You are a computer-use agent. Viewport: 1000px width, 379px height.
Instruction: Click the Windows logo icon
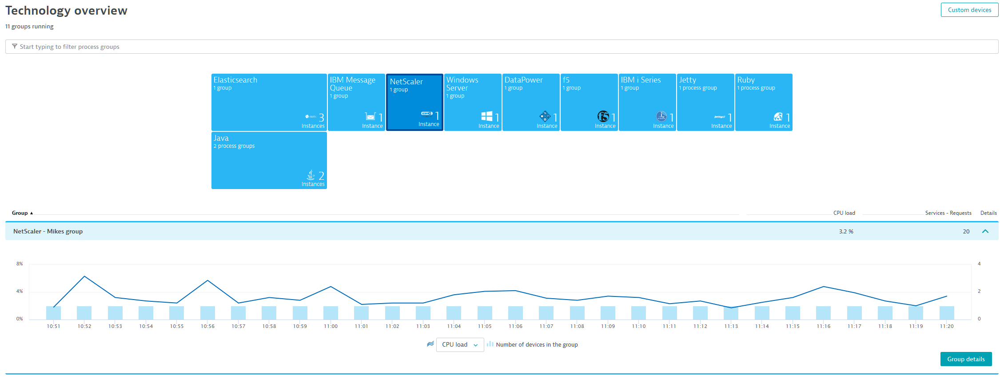[486, 116]
